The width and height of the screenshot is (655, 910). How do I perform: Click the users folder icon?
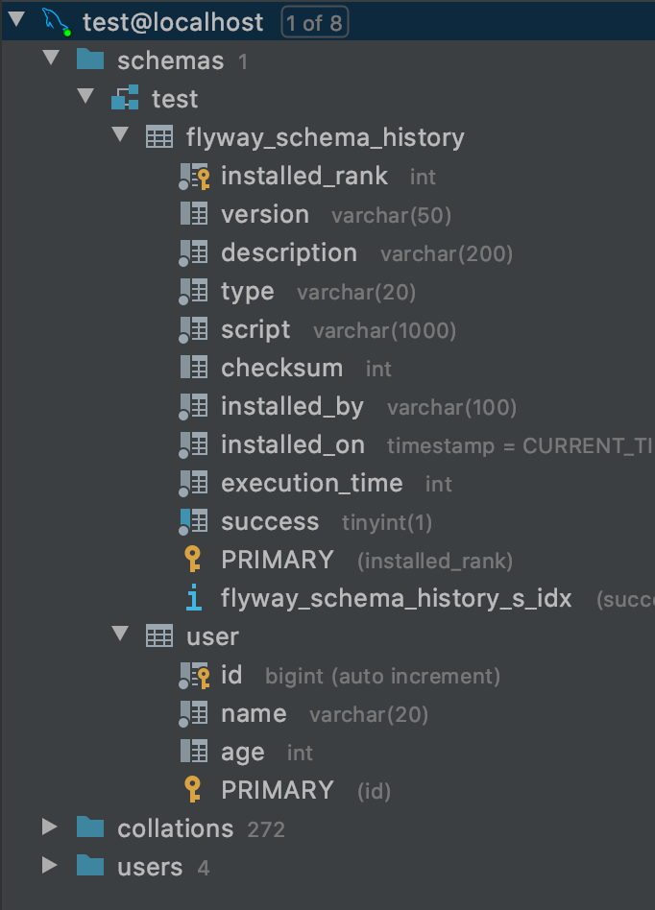coord(90,866)
